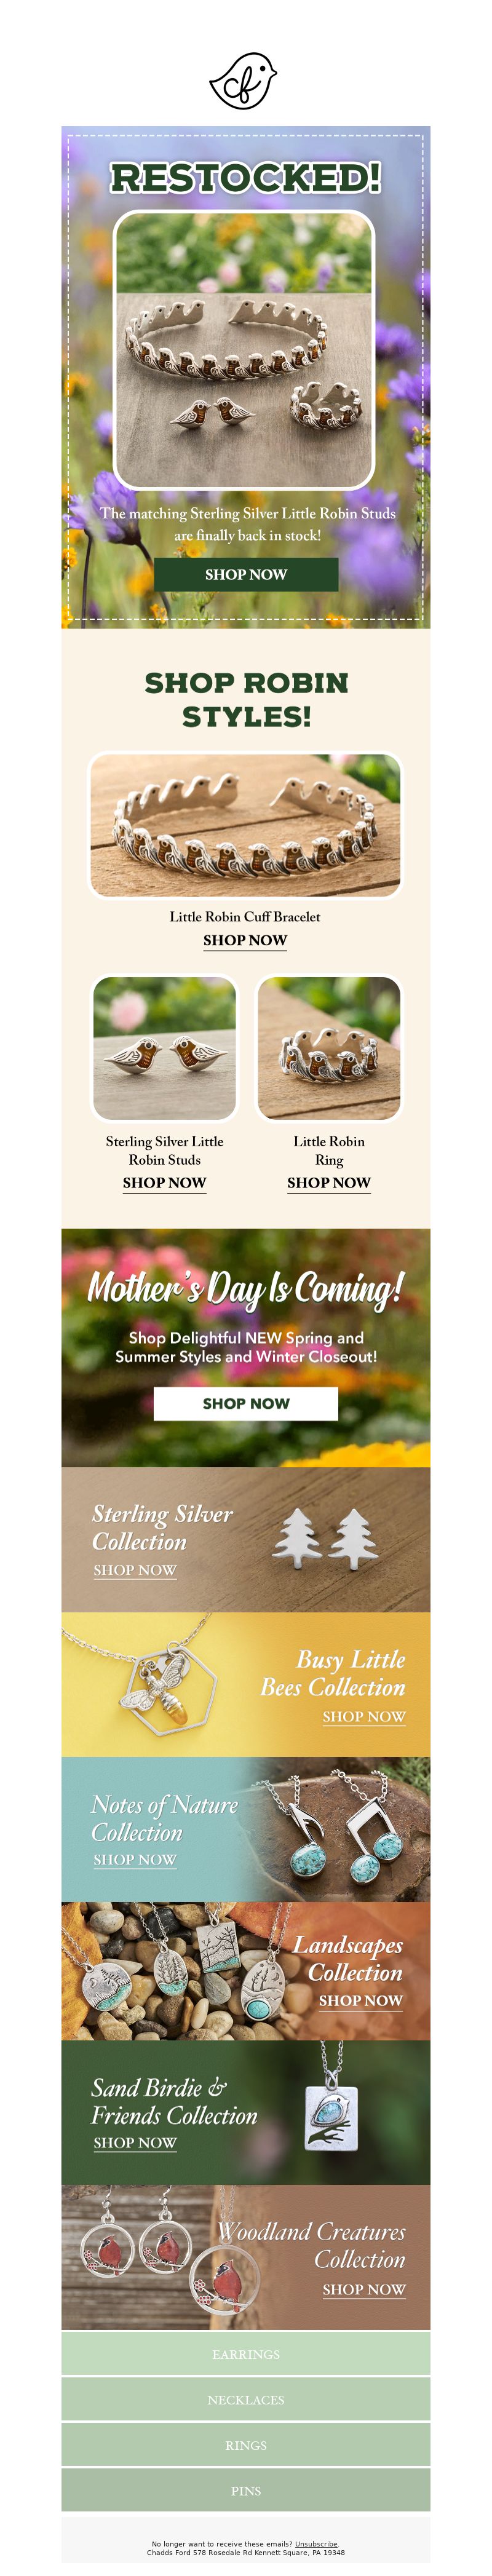Screen dimensions: 492x2576
Task: Click SHOP NOW for Landscapes Collection
Action: [x=361, y=2000]
